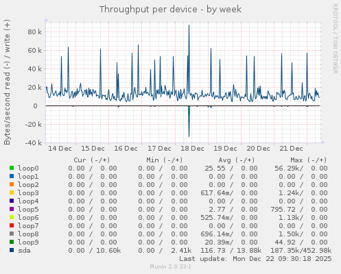This screenshot has height=274, width=341.
Task: Click the '20 k' y-axis label
Action: (35, 87)
